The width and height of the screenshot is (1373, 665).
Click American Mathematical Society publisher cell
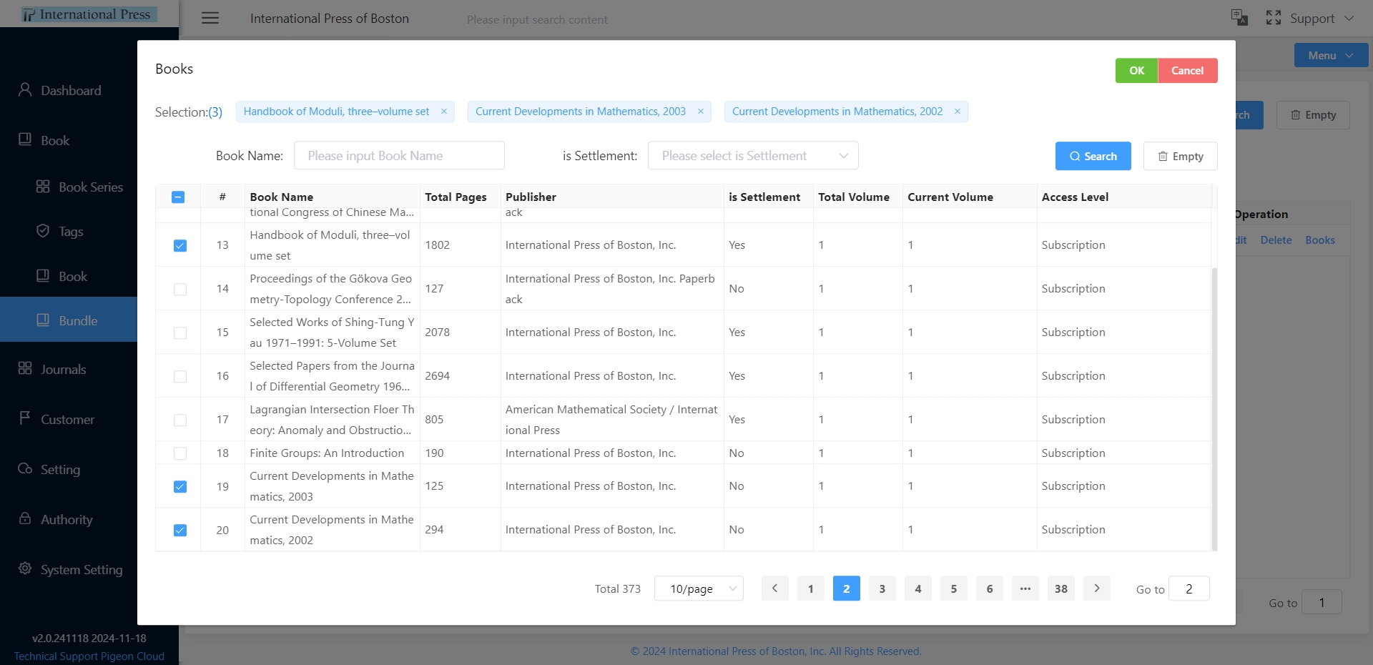[x=612, y=420]
